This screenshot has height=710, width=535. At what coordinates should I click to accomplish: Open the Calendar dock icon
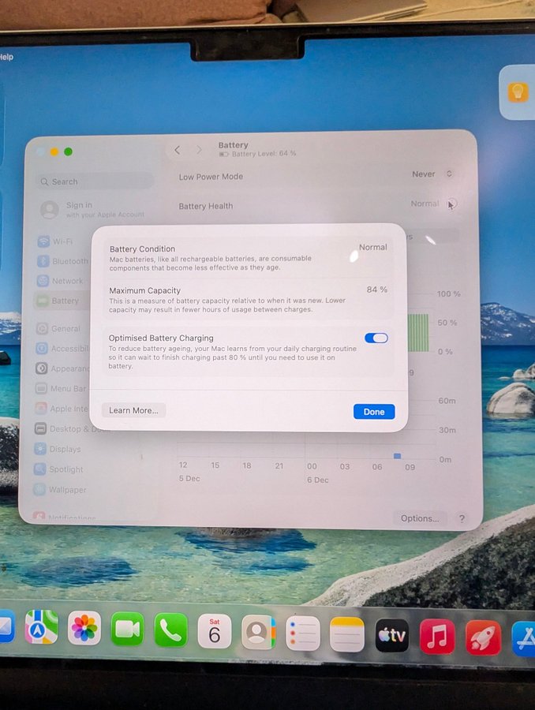tap(214, 631)
